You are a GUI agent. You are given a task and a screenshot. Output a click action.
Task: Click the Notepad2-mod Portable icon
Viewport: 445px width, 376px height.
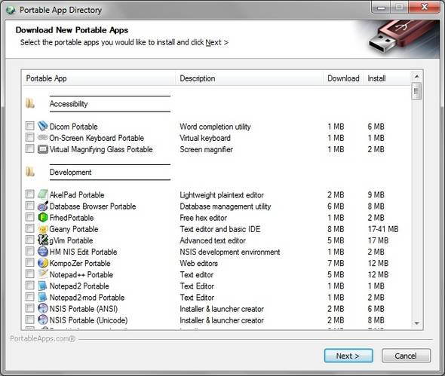tap(43, 297)
